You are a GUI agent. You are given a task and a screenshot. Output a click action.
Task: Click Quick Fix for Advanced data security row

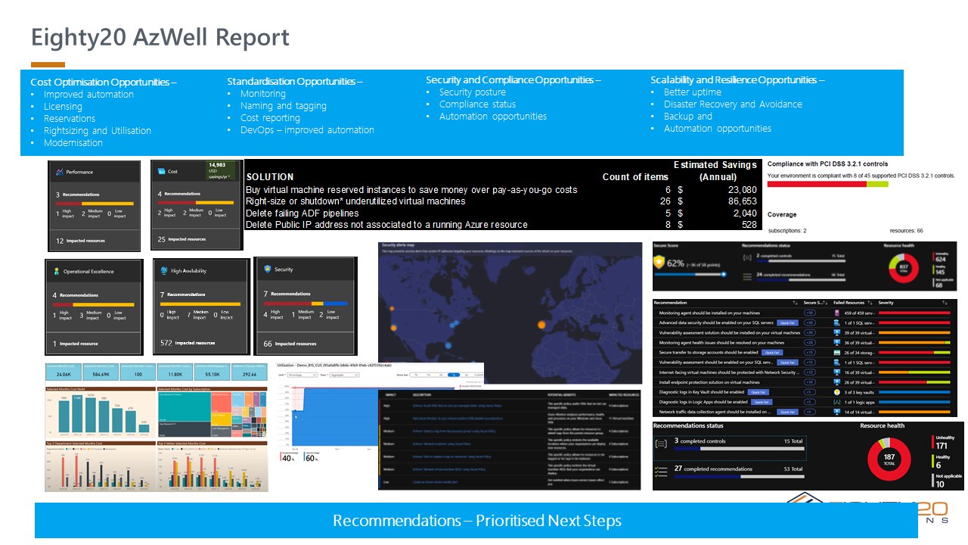coord(787,322)
